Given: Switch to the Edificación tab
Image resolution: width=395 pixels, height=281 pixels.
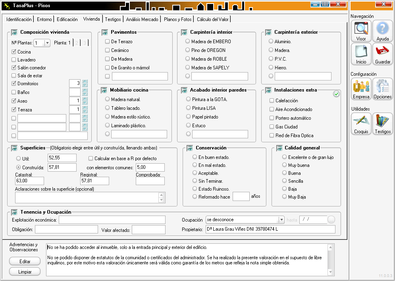Looking at the screenshot, I should point(67,19).
